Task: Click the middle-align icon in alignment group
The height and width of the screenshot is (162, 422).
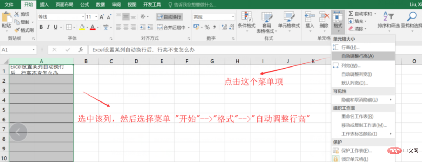Action: click(x=126, y=16)
